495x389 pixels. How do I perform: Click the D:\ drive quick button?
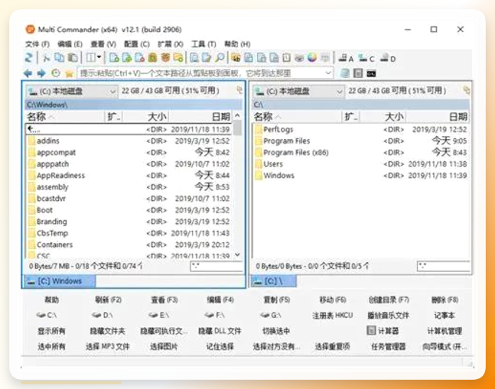click(x=102, y=315)
